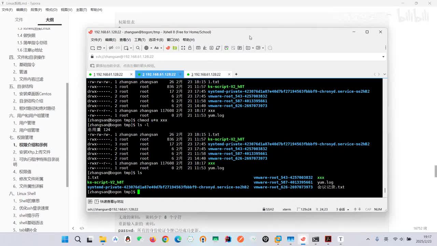Switch to session tab 3 192.168.61.128:22
Viewport: 437px width, 246px height.
(x=208, y=74)
